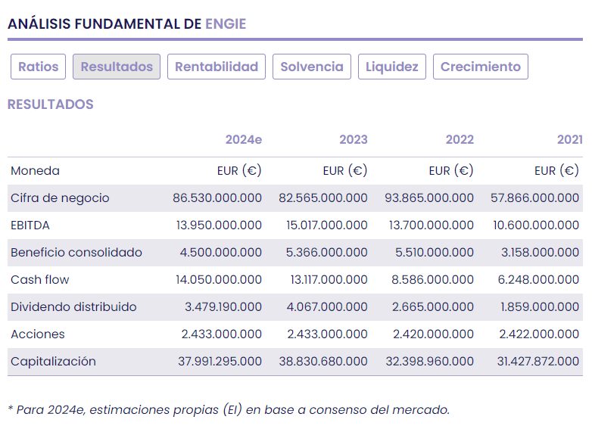Click the 2024e column header
The width and height of the screenshot is (592, 426).
(x=243, y=139)
